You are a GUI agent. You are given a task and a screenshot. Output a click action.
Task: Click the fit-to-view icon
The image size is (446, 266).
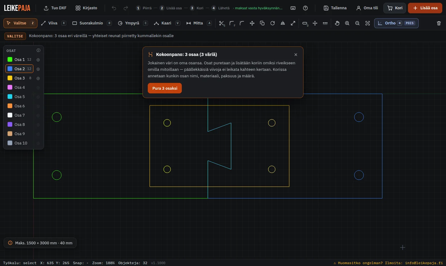(x=368, y=23)
